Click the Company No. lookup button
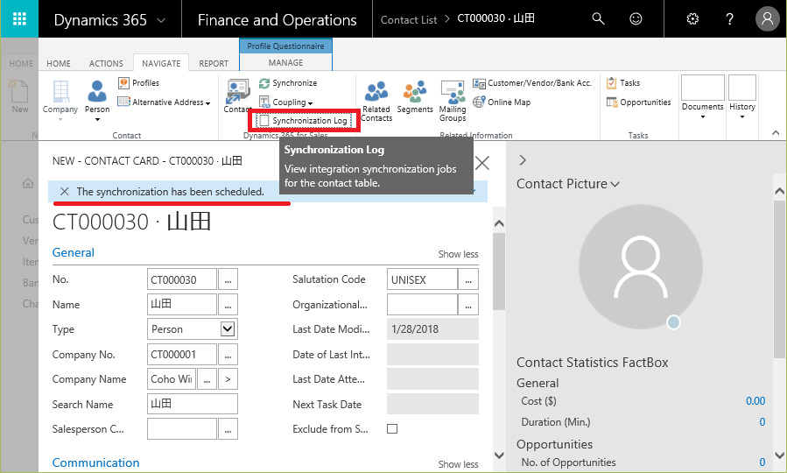The height and width of the screenshot is (473, 787). click(x=228, y=355)
